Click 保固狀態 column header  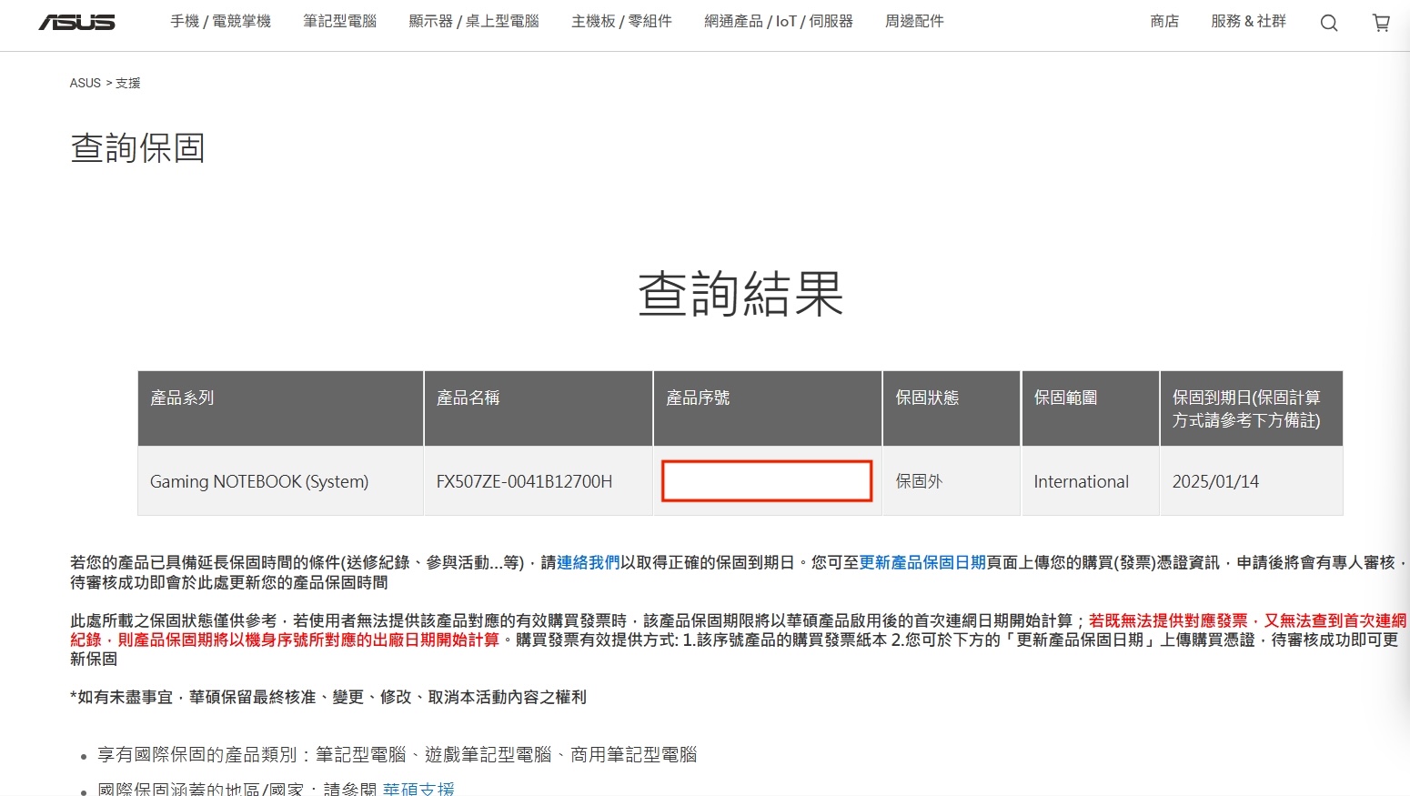pyautogui.click(x=952, y=408)
